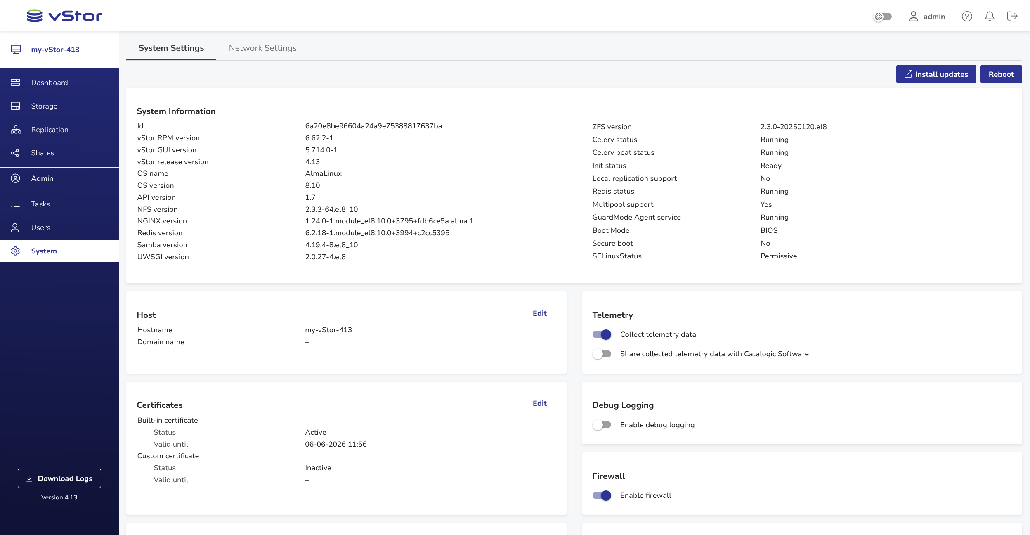Disable Collect telemetry data toggle

coord(602,334)
